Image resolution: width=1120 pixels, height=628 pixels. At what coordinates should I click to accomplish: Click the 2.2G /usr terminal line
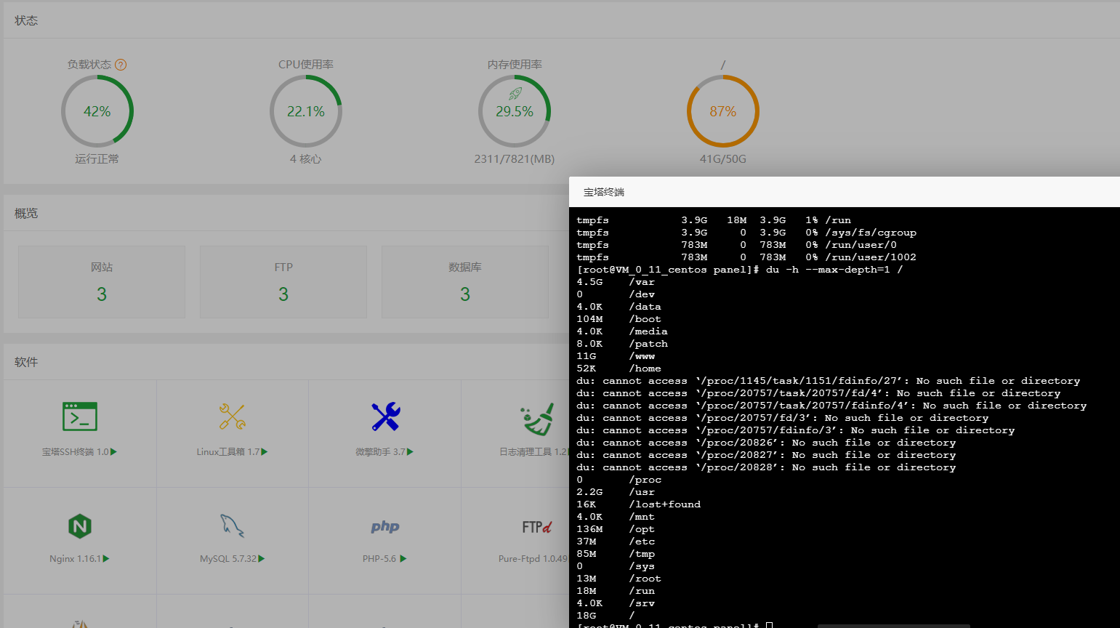click(x=616, y=492)
